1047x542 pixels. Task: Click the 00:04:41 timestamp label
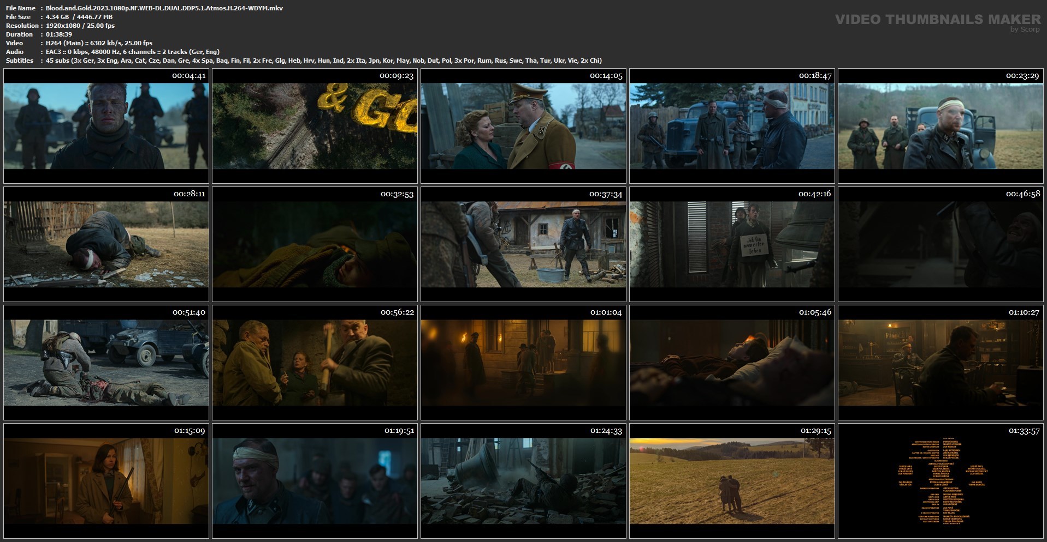(189, 76)
